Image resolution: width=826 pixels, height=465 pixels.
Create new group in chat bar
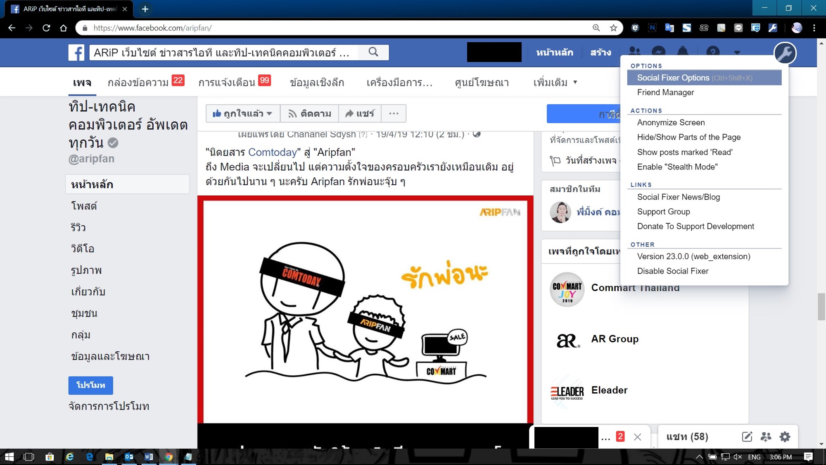pyautogui.click(x=766, y=436)
